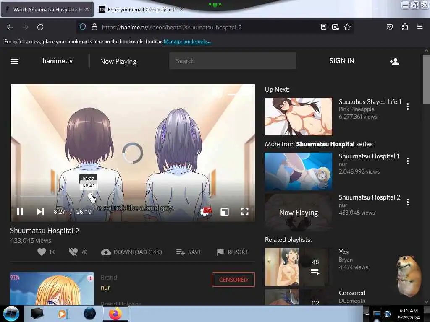The width and height of the screenshot is (430, 322).
Task: Bookmark this page with the star
Action: coord(347,27)
